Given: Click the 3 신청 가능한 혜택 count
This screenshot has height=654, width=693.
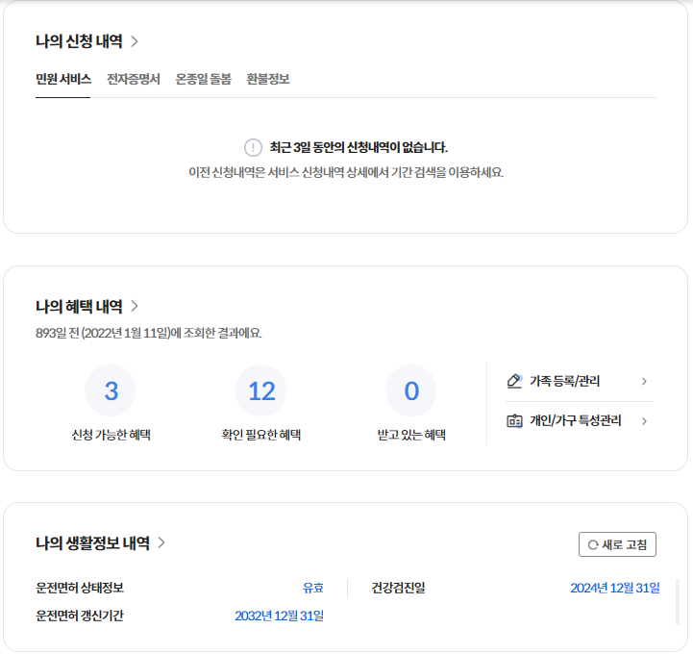Looking at the screenshot, I should (x=111, y=390).
